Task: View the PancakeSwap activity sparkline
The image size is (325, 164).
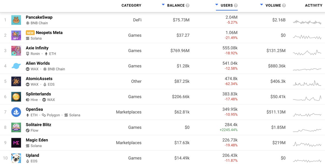Action: [307, 22]
